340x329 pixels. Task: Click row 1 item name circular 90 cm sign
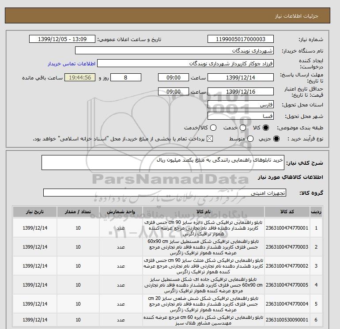(204, 228)
